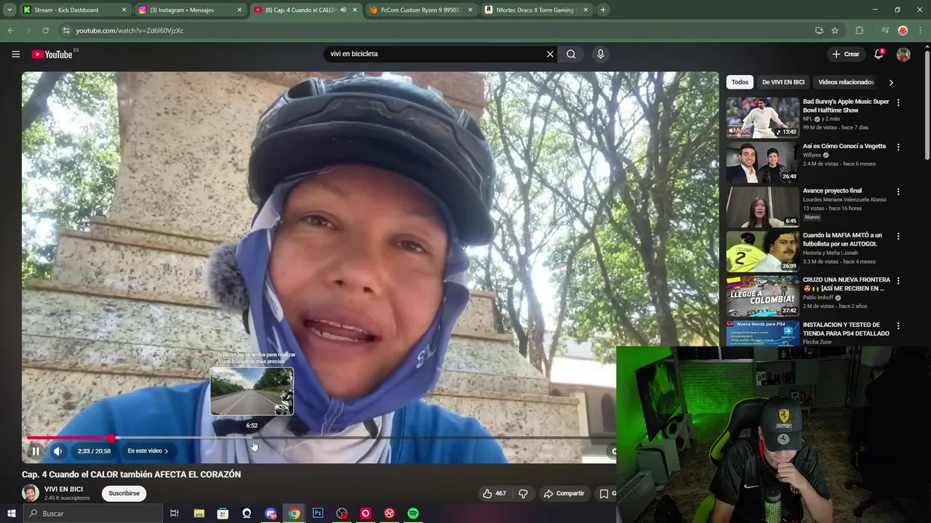
Task: Open YouTube account avatar menu
Action: [903, 54]
